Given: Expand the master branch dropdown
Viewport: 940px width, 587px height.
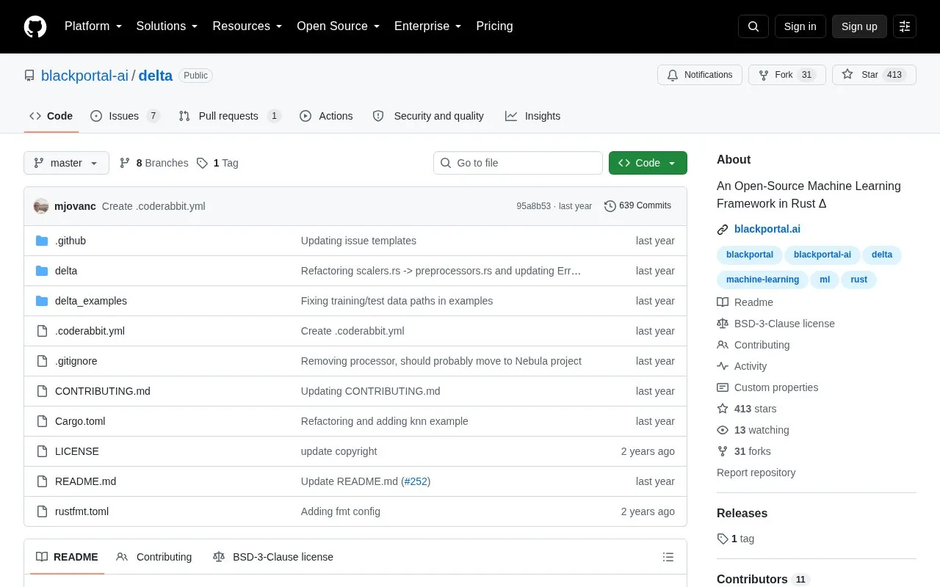Looking at the screenshot, I should [x=66, y=163].
